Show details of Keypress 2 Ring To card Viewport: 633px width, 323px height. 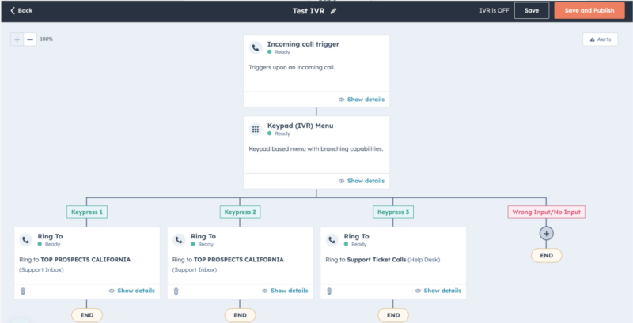[x=285, y=291]
